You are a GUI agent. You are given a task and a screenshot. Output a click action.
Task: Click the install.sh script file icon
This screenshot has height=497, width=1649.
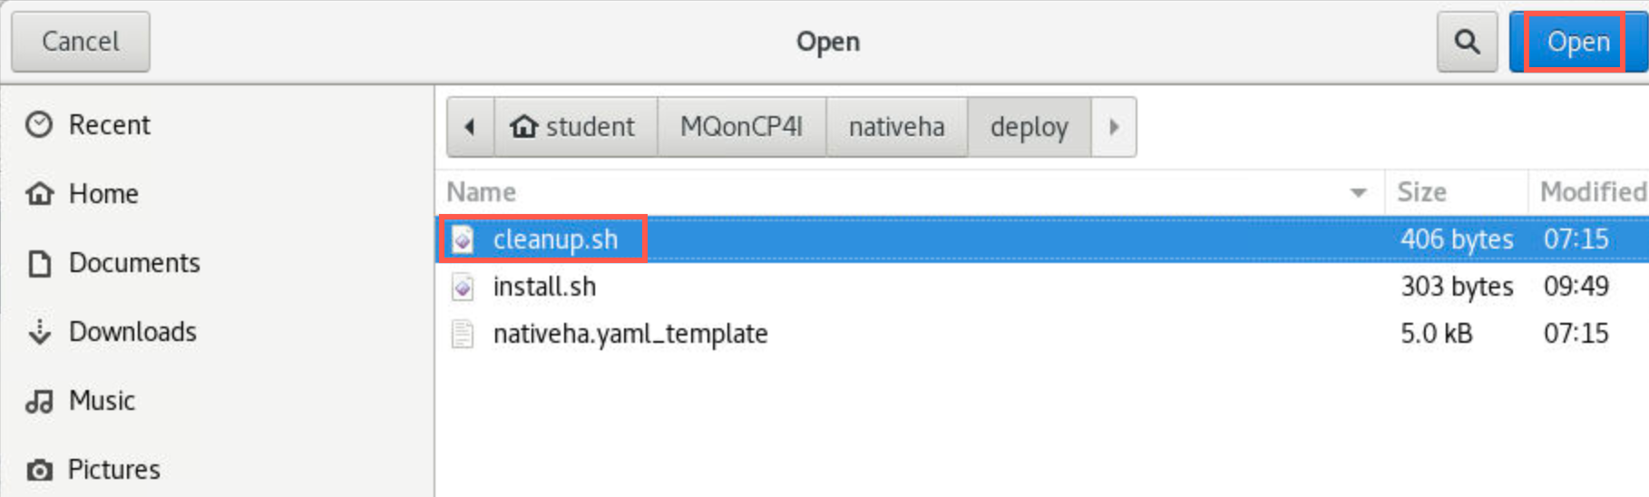tap(463, 287)
